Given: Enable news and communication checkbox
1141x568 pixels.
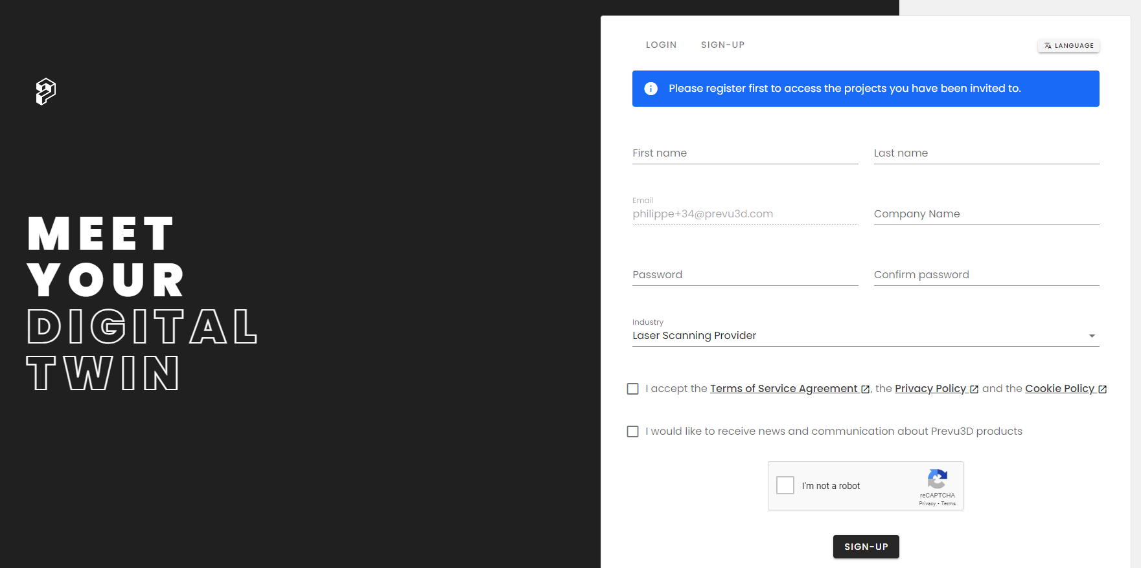Looking at the screenshot, I should [633, 431].
